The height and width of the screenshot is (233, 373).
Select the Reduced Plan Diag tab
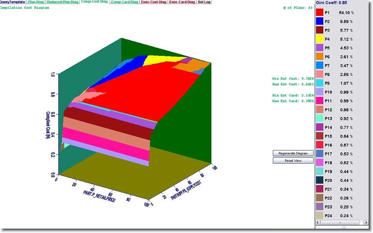[x=63, y=2]
